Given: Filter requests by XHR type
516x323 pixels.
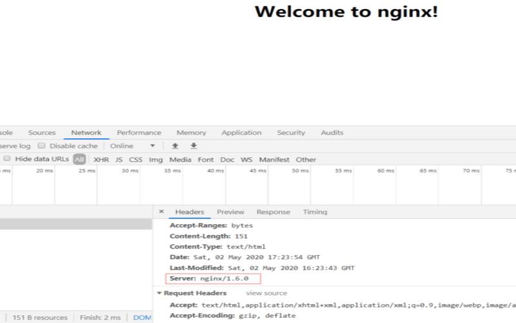Looking at the screenshot, I should 101,160.
